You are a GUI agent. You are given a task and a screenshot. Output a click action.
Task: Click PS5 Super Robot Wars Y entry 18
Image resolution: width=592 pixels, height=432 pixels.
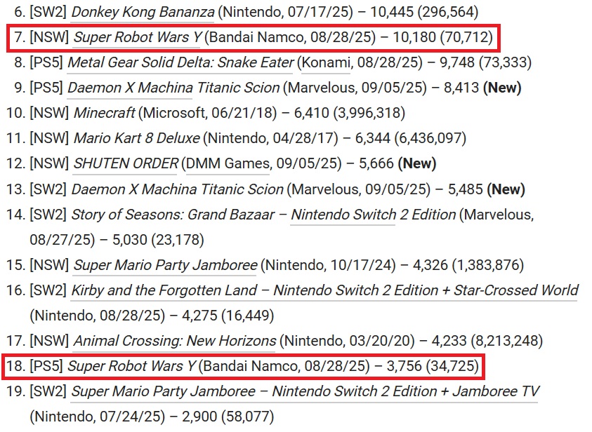(x=131, y=366)
